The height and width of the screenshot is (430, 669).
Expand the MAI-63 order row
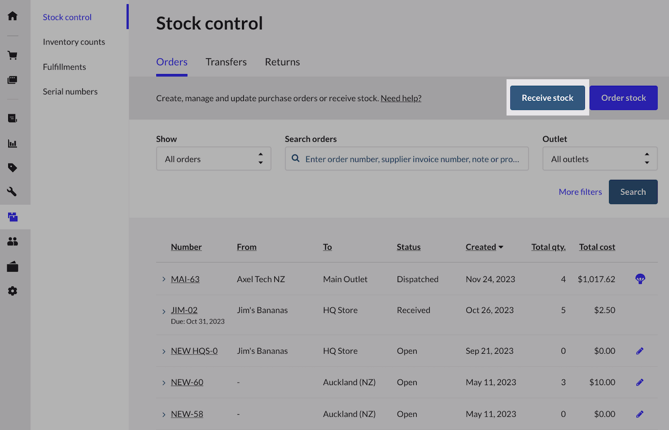click(163, 279)
